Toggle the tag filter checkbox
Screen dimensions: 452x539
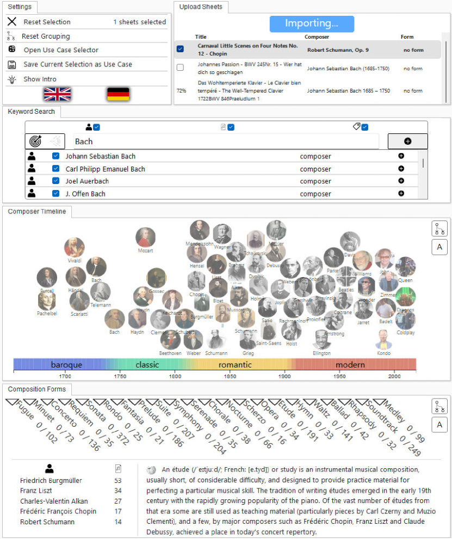(365, 127)
